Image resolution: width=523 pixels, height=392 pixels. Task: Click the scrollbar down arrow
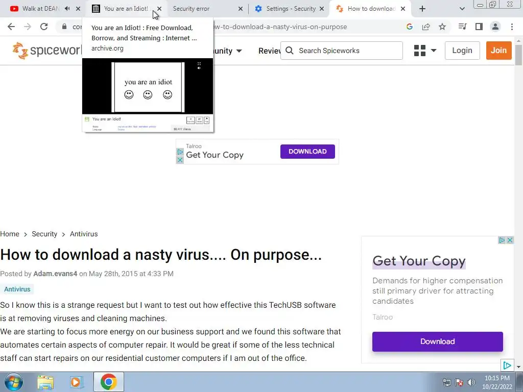click(x=519, y=367)
